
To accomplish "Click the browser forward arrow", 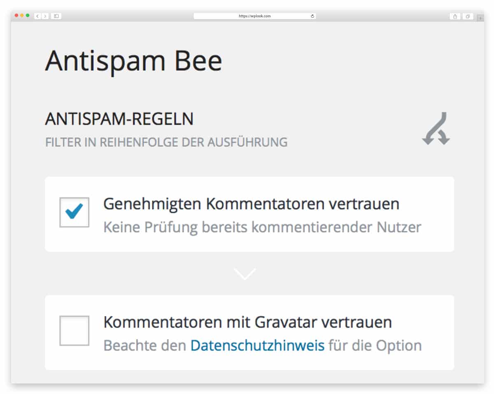I will tap(45, 16).
